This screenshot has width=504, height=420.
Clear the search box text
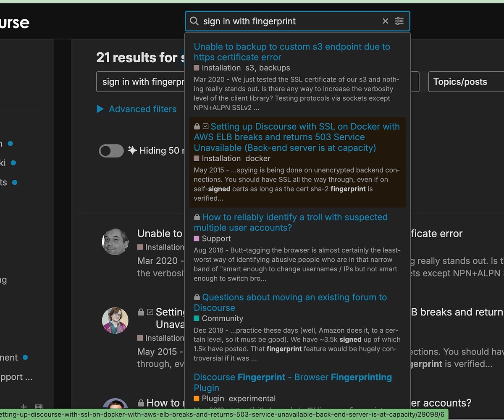pyautogui.click(x=385, y=21)
